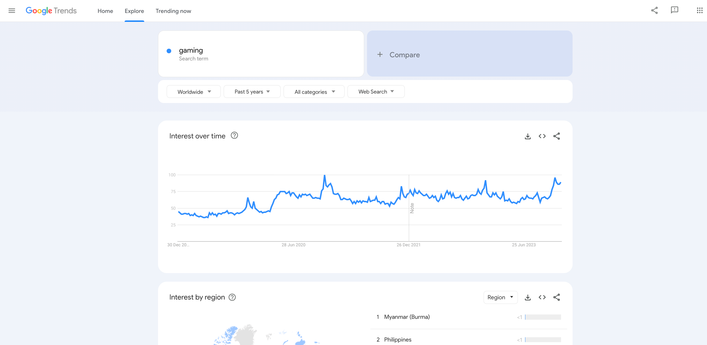Screen dimensions: 707x345
Task: Go to the Home tab
Action: 105,11
